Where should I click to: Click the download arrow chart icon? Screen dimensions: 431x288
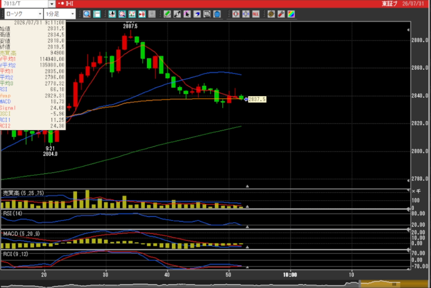112,14
